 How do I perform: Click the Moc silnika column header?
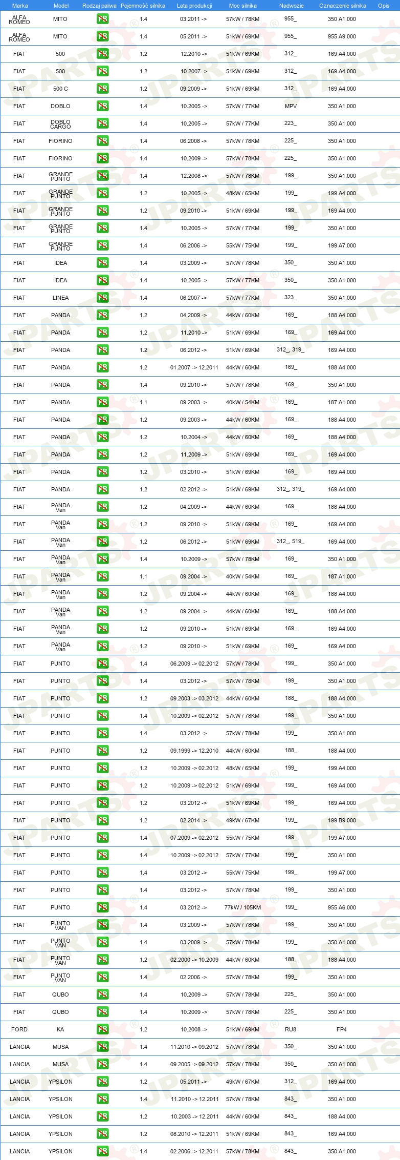(242, 6)
